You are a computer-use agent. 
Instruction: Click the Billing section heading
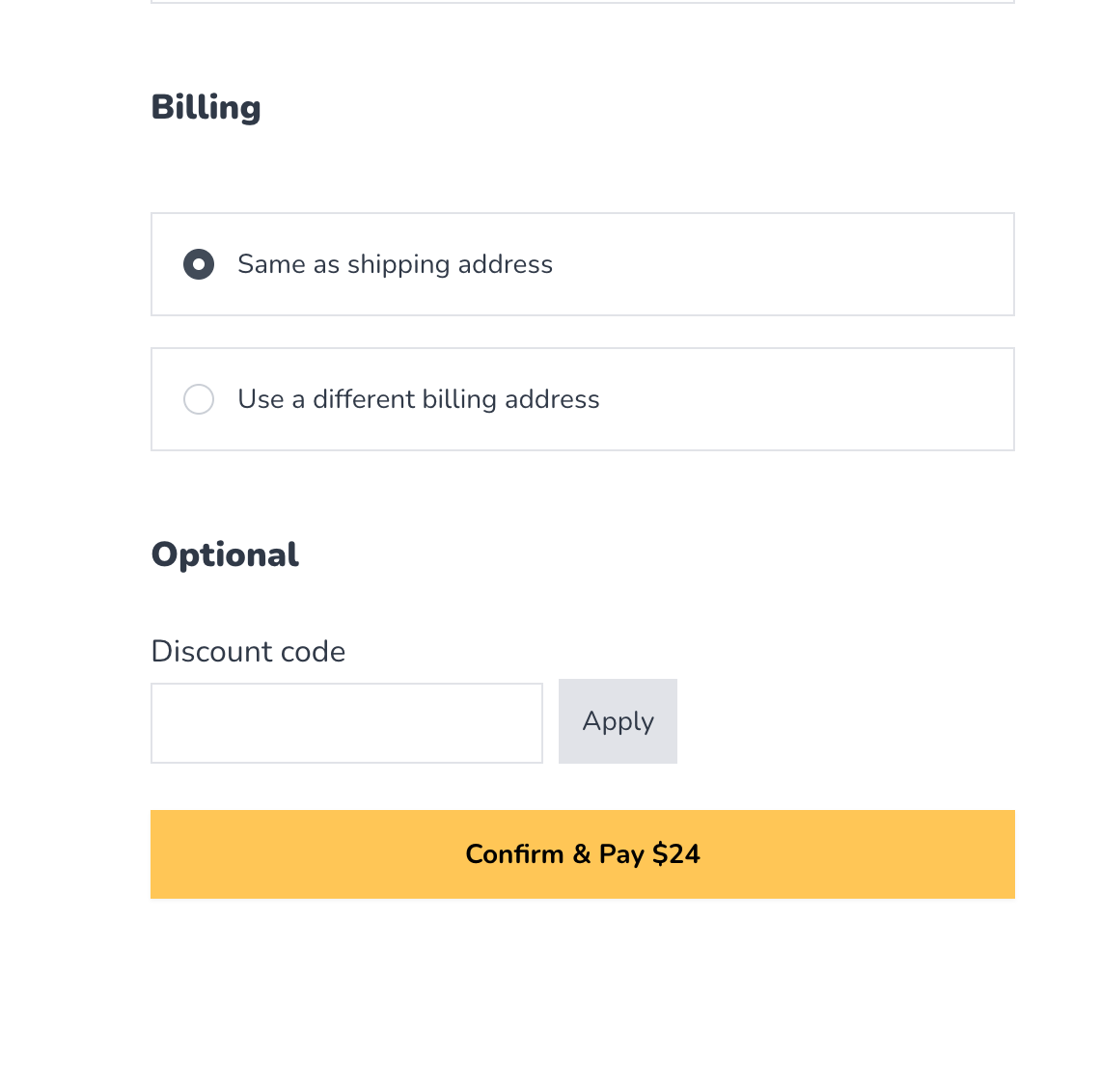click(x=206, y=107)
